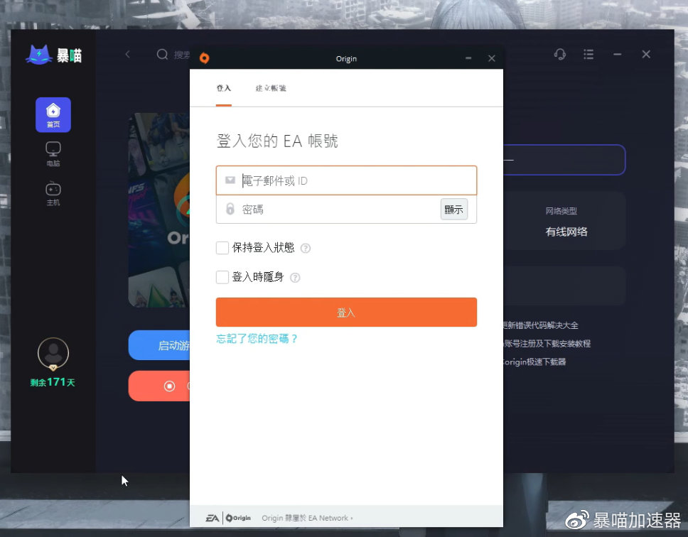Click the 顯示 show password button
The height and width of the screenshot is (537, 688).
tap(453, 209)
